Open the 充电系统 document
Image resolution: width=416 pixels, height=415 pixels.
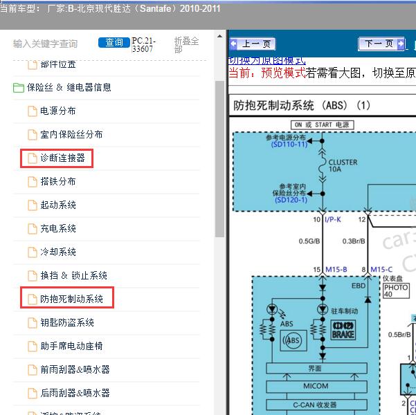click(58, 228)
